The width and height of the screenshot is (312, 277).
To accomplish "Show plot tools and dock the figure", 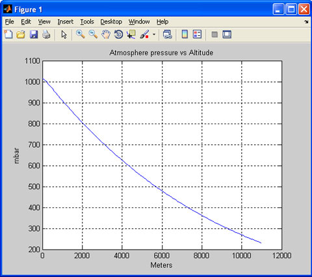I will point(227,34).
